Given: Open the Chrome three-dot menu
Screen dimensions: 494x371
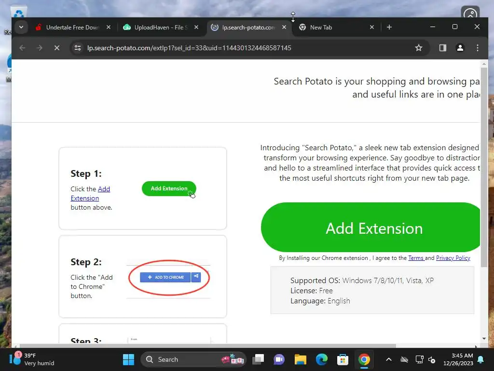Looking at the screenshot, I should pos(477,48).
